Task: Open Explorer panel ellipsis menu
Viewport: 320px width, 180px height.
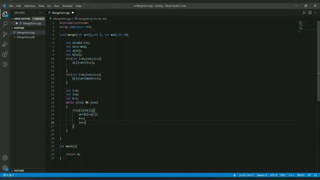Action: (40, 12)
